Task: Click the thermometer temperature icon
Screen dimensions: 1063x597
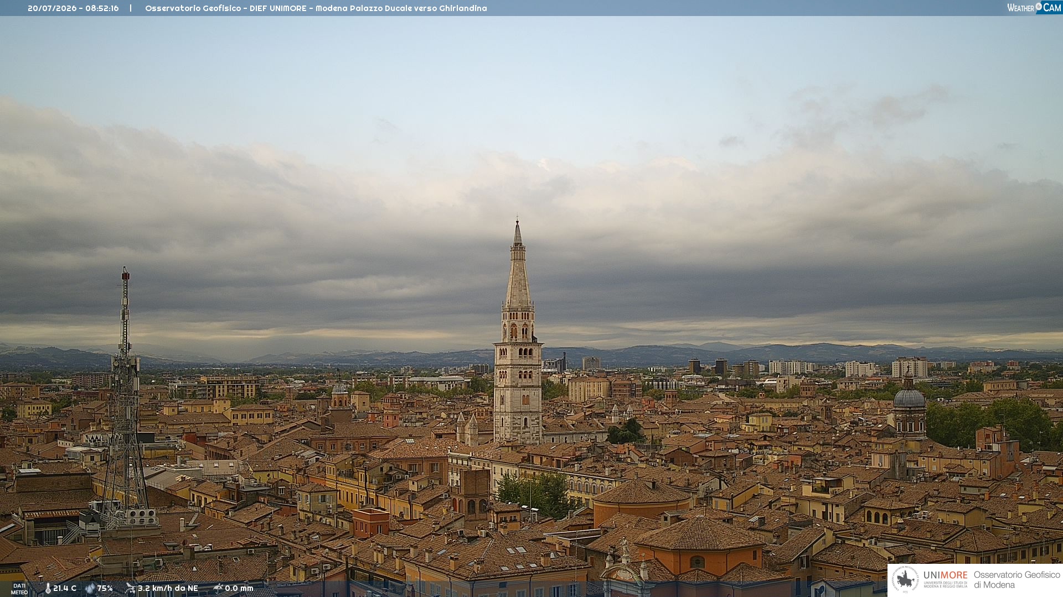Action: [48, 588]
